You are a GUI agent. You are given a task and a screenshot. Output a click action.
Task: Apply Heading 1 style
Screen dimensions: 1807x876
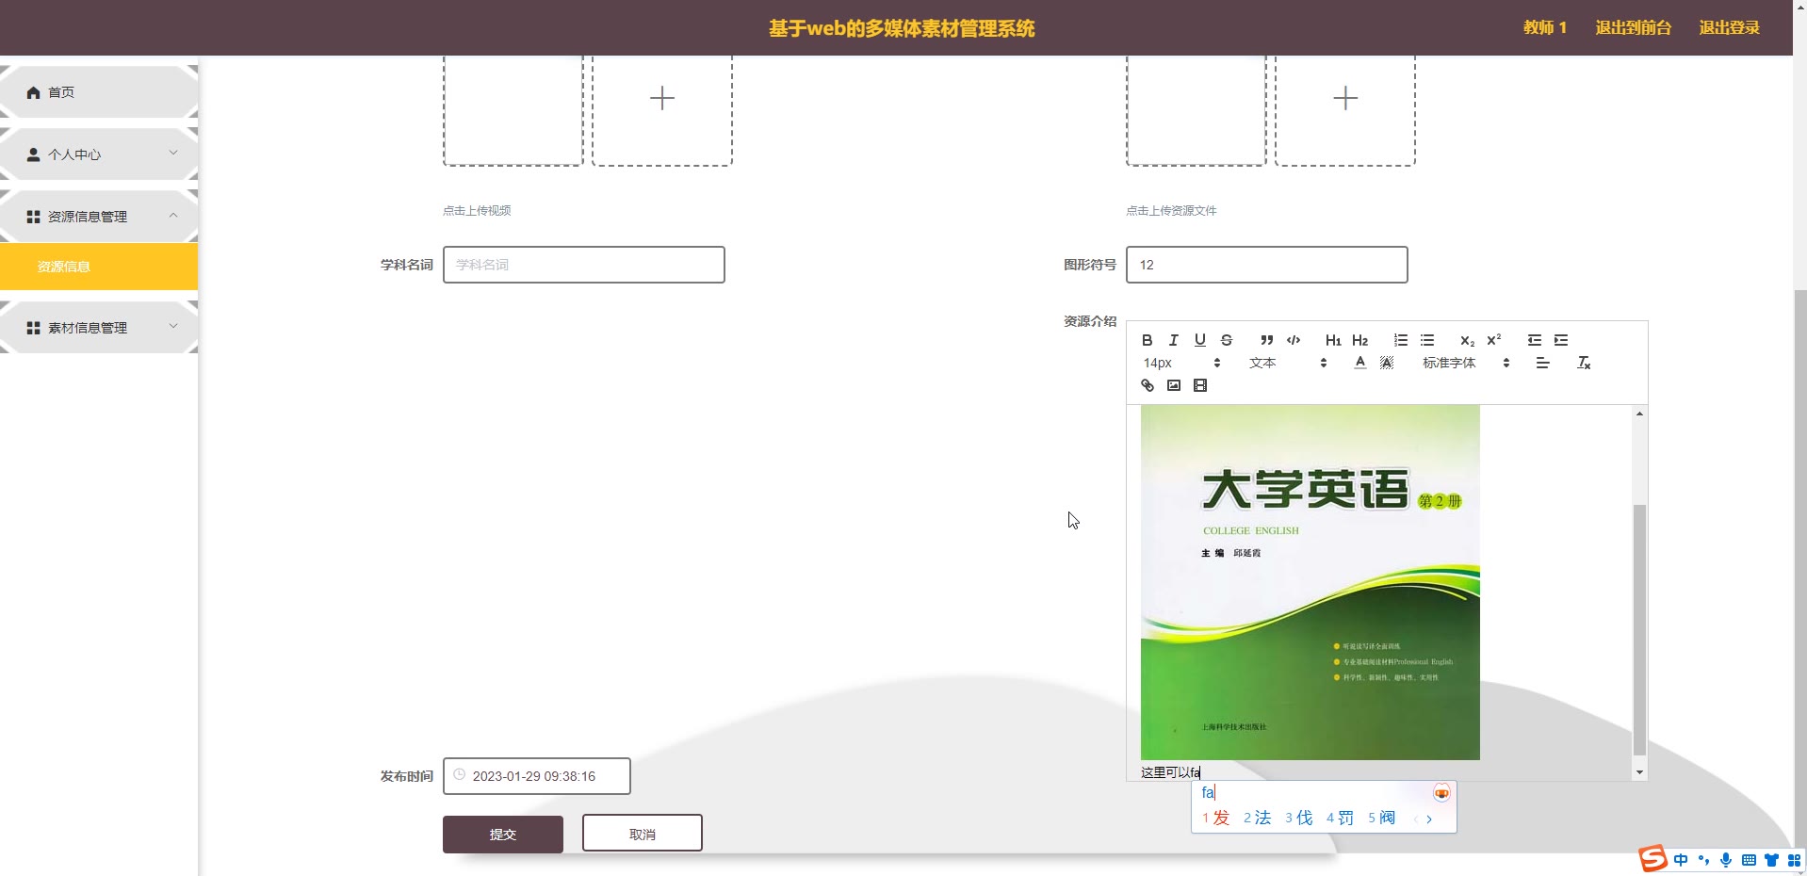coord(1333,340)
